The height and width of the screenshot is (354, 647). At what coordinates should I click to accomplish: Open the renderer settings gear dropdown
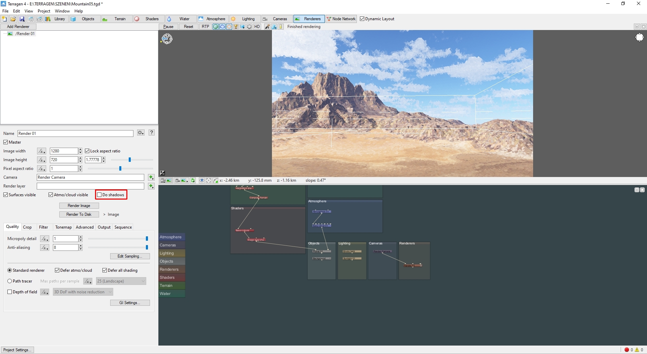141,133
